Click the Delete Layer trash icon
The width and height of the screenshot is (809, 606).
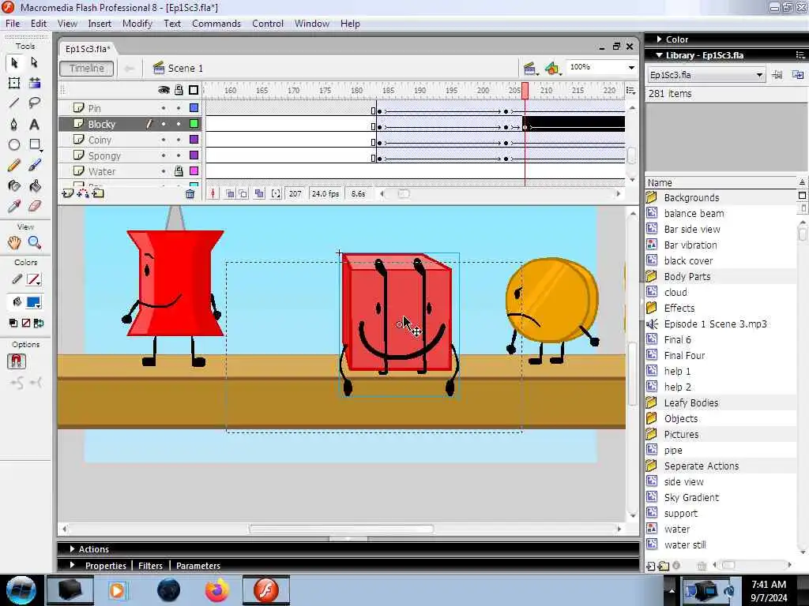pyautogui.click(x=190, y=194)
